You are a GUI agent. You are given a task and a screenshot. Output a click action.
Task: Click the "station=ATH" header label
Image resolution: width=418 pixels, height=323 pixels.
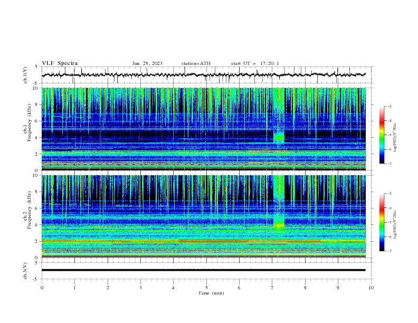pos(196,63)
